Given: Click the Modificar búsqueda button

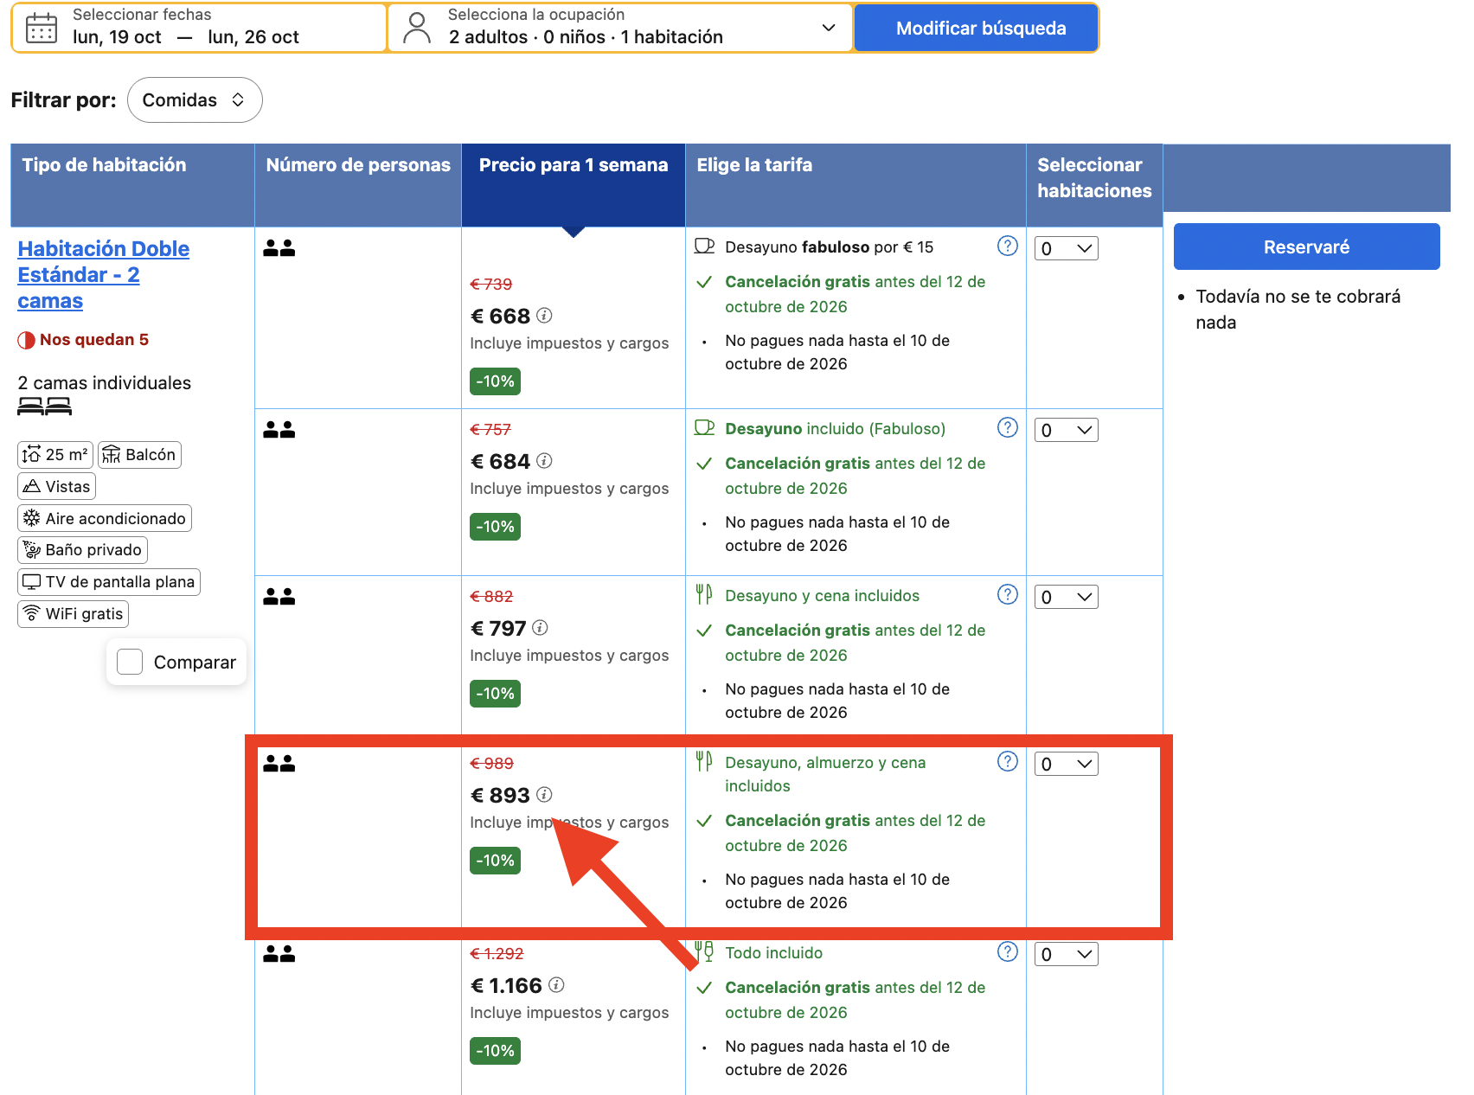Looking at the screenshot, I should (977, 29).
